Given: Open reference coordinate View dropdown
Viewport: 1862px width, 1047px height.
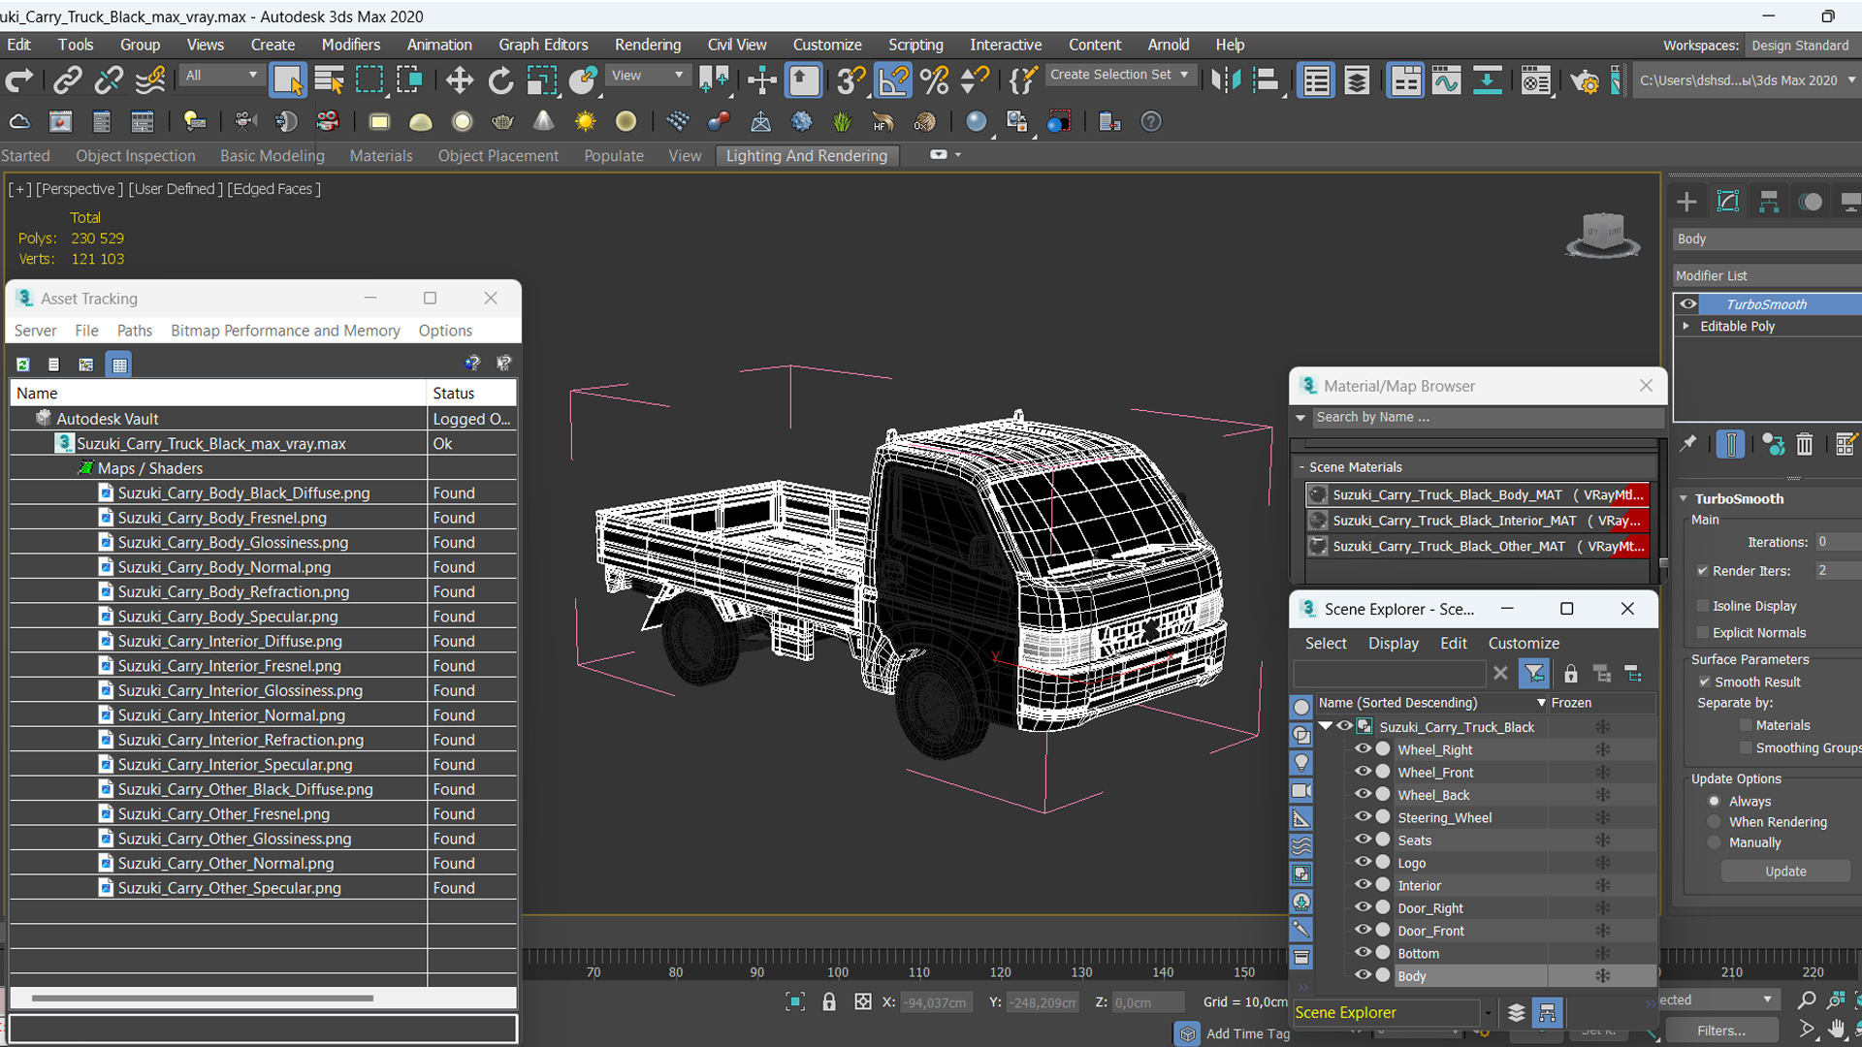Looking at the screenshot, I should [647, 75].
